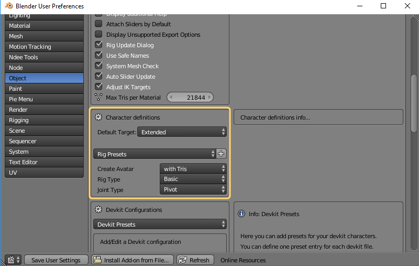Open Default Target Extended dropdown

[x=182, y=132]
